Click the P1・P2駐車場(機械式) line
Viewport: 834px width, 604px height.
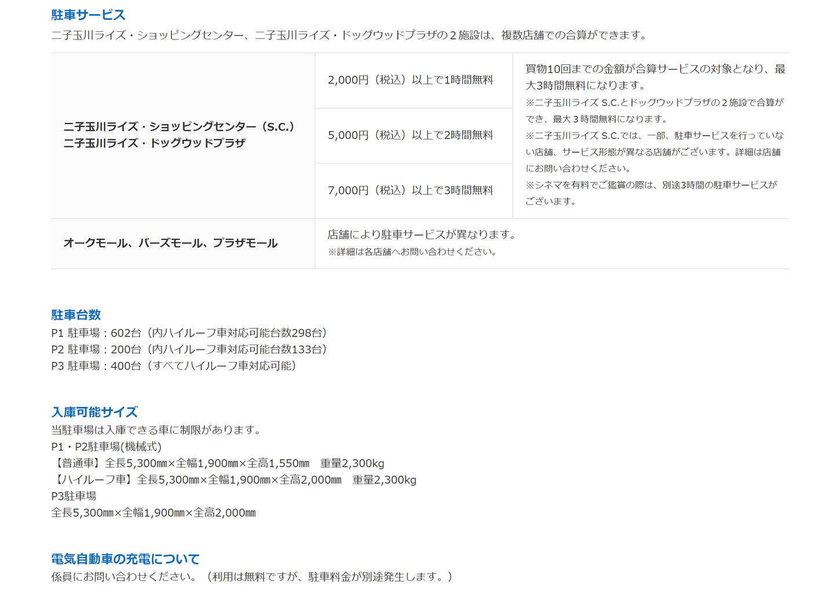coord(107,446)
